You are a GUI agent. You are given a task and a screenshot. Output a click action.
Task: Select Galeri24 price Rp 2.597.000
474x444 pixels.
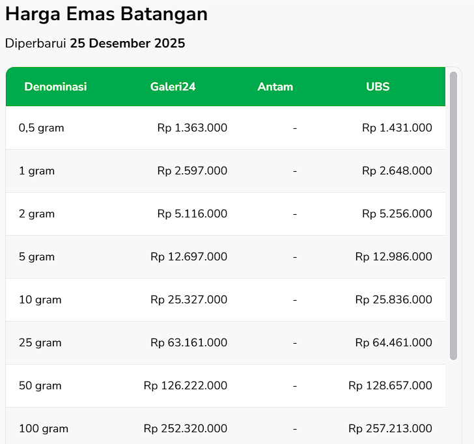click(192, 171)
